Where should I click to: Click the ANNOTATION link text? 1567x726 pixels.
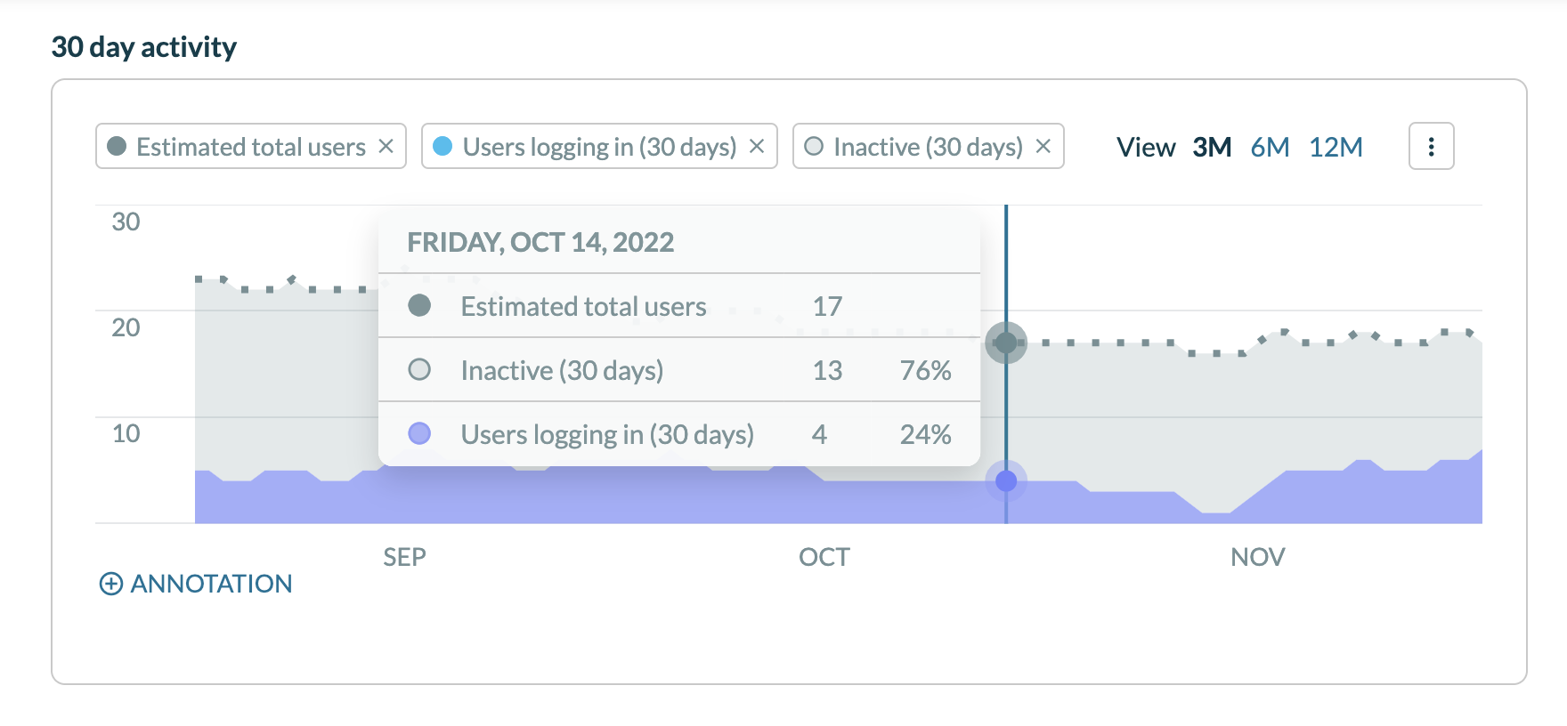211,584
